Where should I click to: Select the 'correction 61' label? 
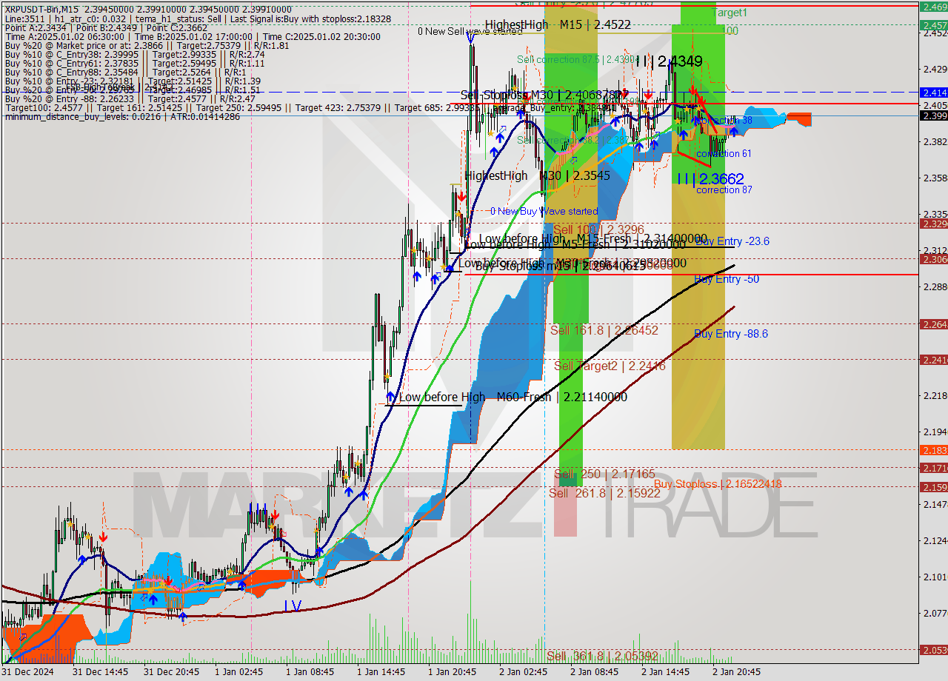tap(724, 153)
